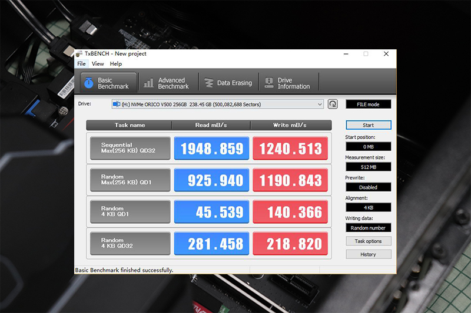The image size is (471, 313).
Task: Select the Random 4 KB QD1 task
Action: [x=130, y=212]
